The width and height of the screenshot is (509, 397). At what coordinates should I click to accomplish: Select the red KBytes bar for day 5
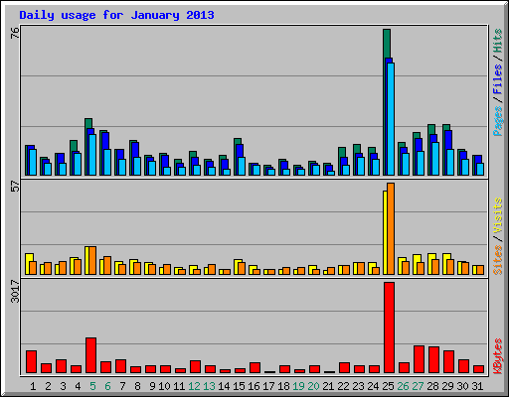[91, 355]
